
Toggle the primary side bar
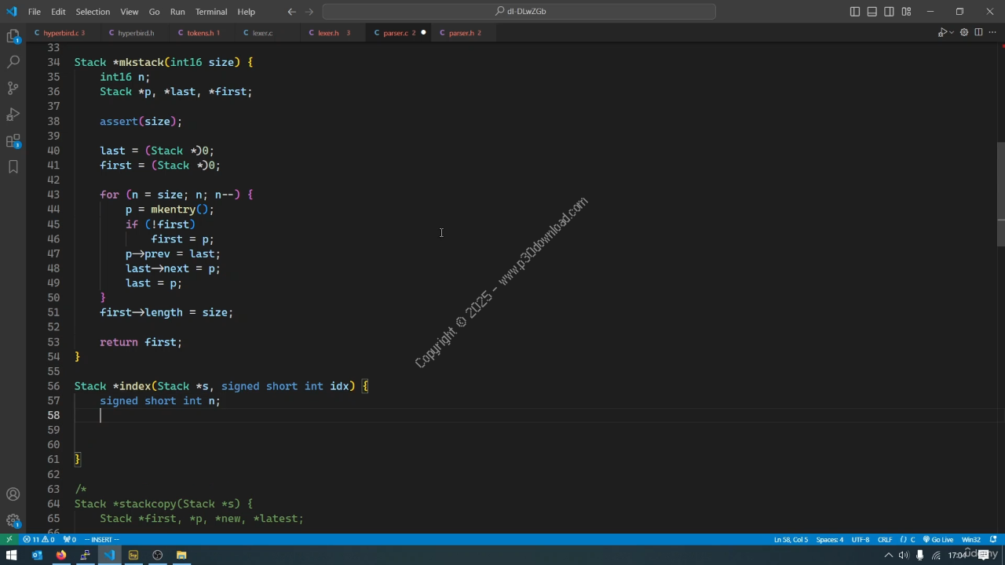tap(855, 12)
